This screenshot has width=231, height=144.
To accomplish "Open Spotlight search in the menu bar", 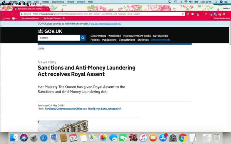I will 216,2.
